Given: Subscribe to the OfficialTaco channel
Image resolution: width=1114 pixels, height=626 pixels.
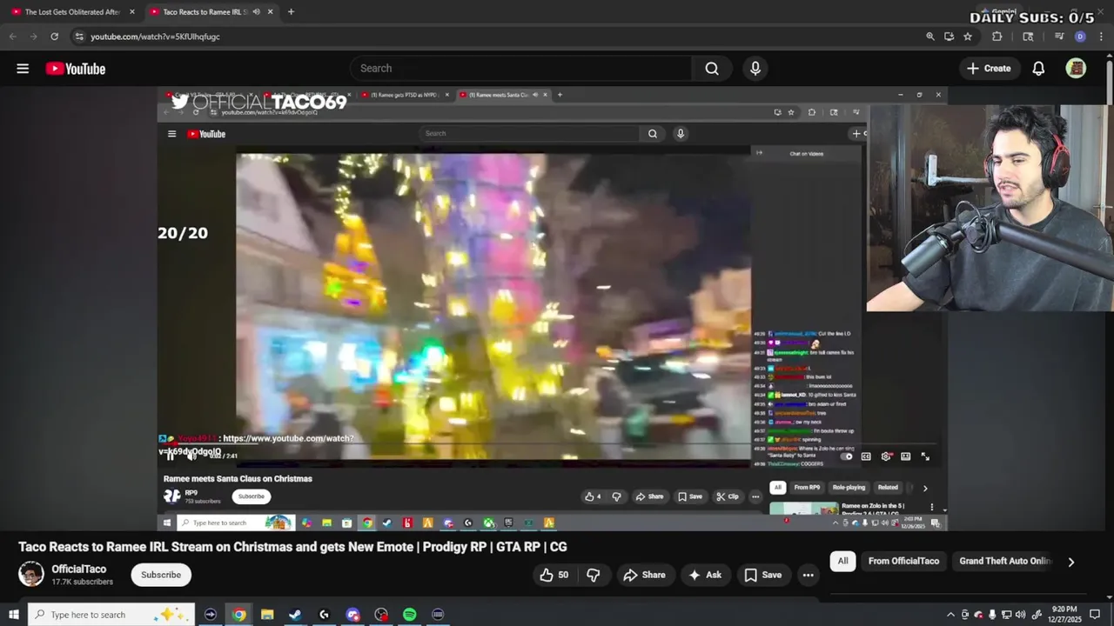Looking at the screenshot, I should pos(161,575).
